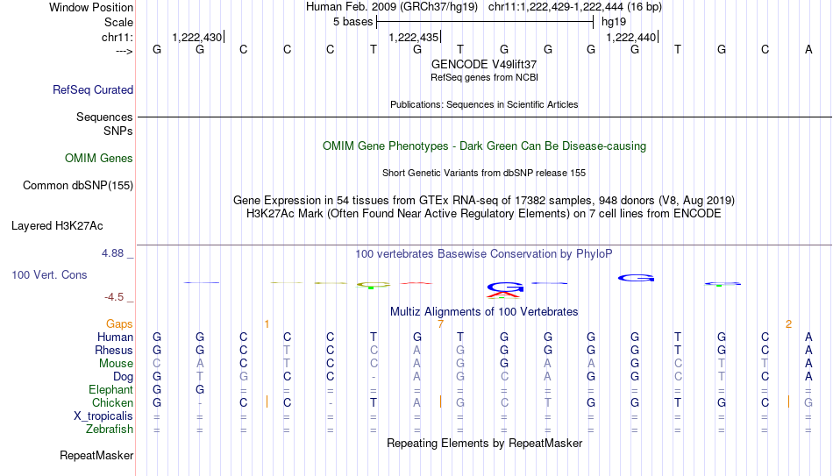Click Publications: Sequences in Scientific Articles title
Viewport: 833px width, 476px height.
tap(484, 104)
